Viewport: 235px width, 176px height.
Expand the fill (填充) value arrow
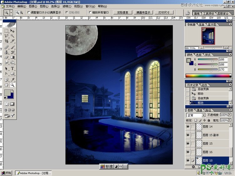(231, 120)
